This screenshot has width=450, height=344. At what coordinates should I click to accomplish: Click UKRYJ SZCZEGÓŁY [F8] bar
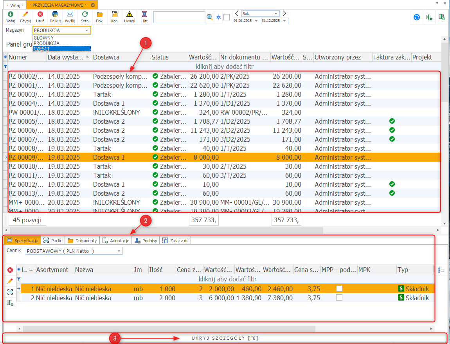click(225, 338)
